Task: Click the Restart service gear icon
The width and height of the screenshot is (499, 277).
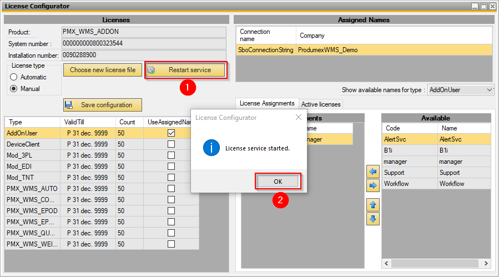Action: pos(152,70)
